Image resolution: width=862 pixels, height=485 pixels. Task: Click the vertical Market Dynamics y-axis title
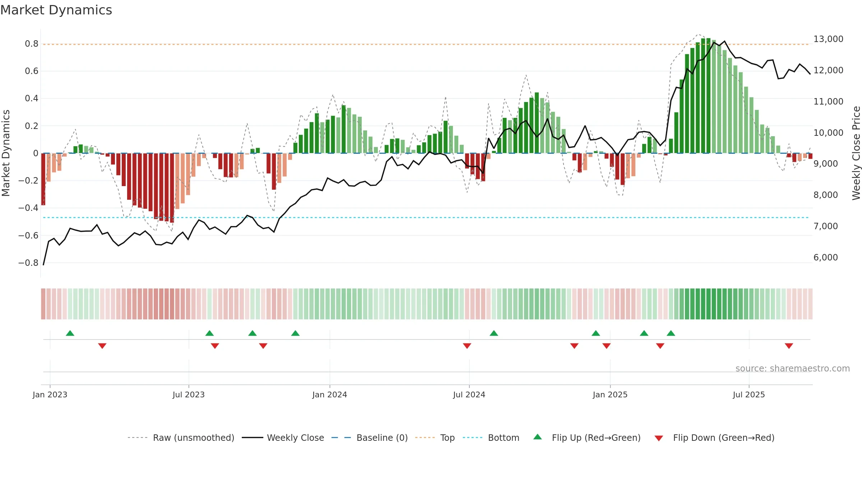click(6, 153)
